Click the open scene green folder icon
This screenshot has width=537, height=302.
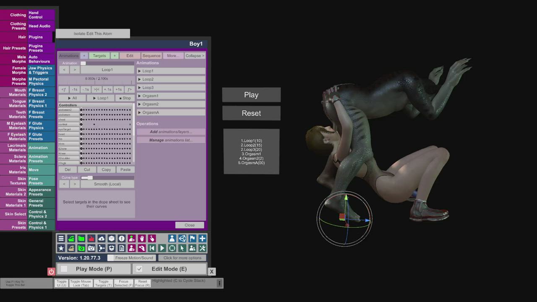(71, 238)
